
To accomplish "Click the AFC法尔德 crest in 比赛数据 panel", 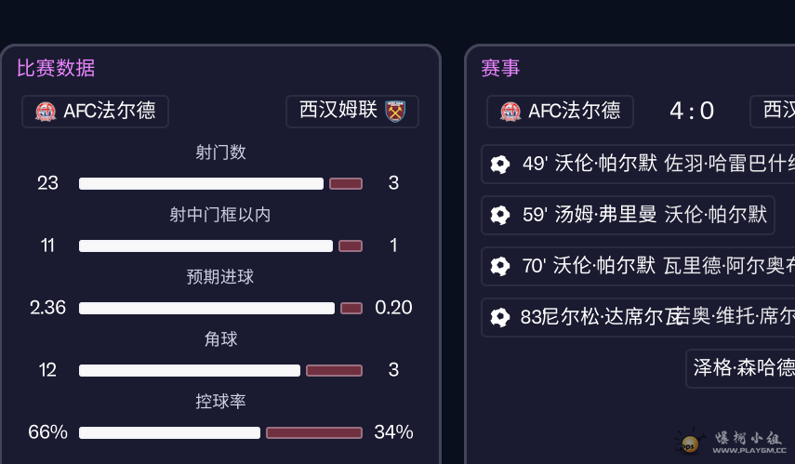I will [x=45, y=112].
